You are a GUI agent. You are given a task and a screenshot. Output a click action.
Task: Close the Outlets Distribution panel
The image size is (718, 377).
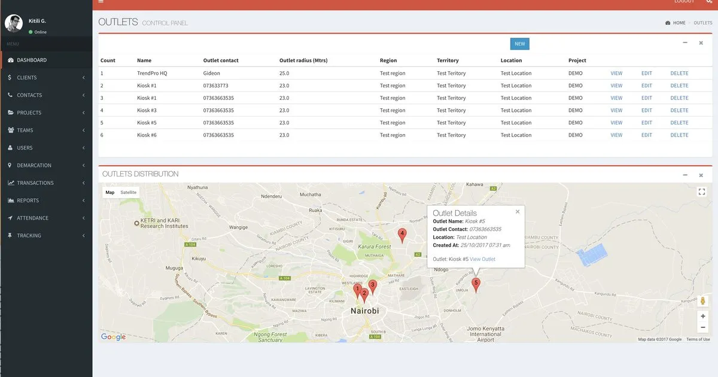pos(701,175)
